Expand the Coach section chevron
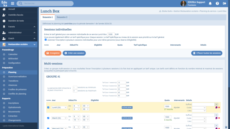This screenshot has width=230, height=129. tap(34, 39)
